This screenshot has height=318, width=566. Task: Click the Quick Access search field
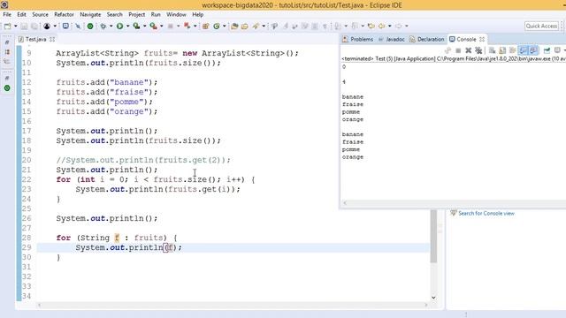(x=541, y=26)
